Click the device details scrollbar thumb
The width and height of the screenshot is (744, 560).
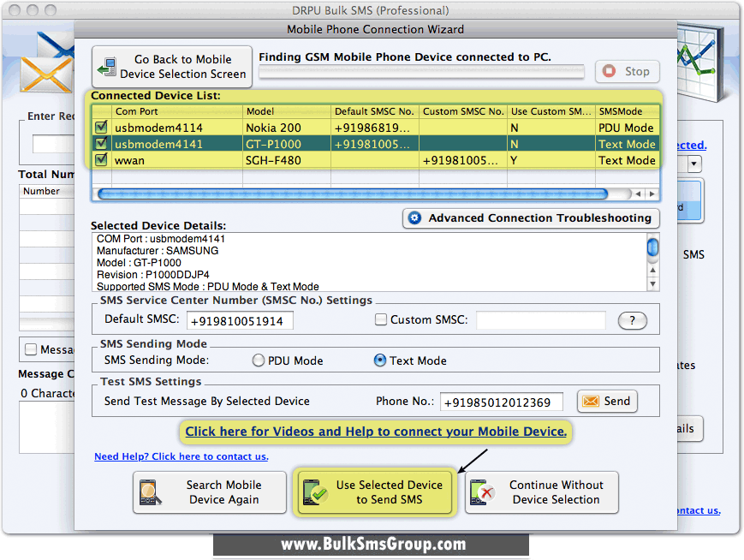click(x=653, y=247)
